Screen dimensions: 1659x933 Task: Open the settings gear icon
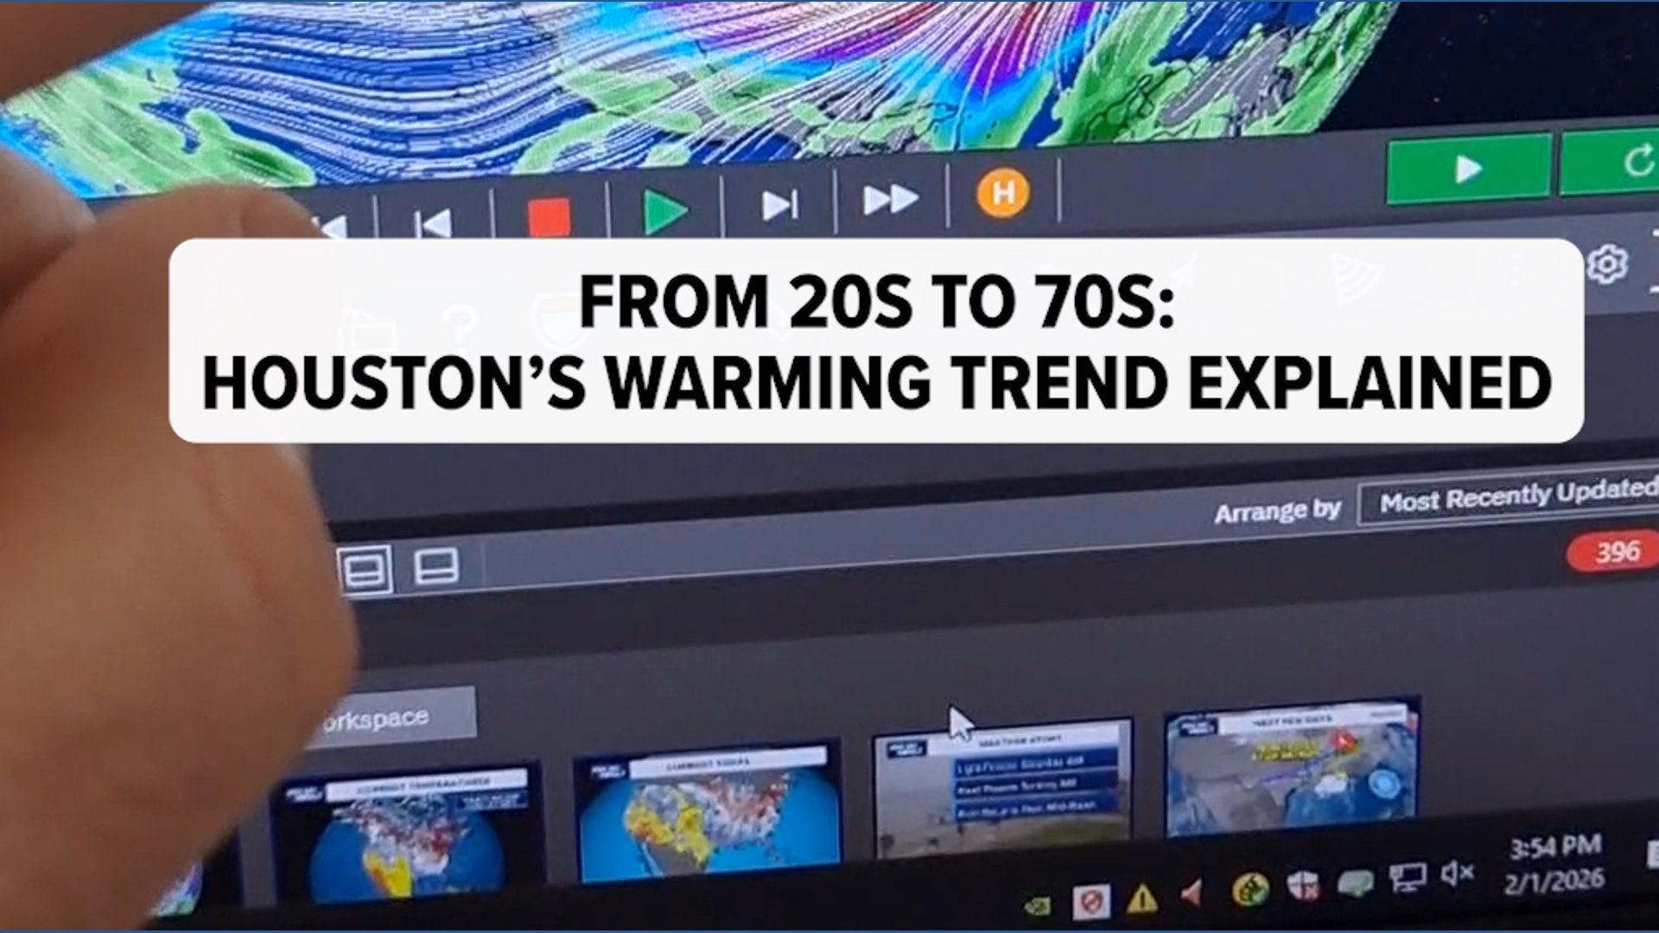pyautogui.click(x=1607, y=264)
